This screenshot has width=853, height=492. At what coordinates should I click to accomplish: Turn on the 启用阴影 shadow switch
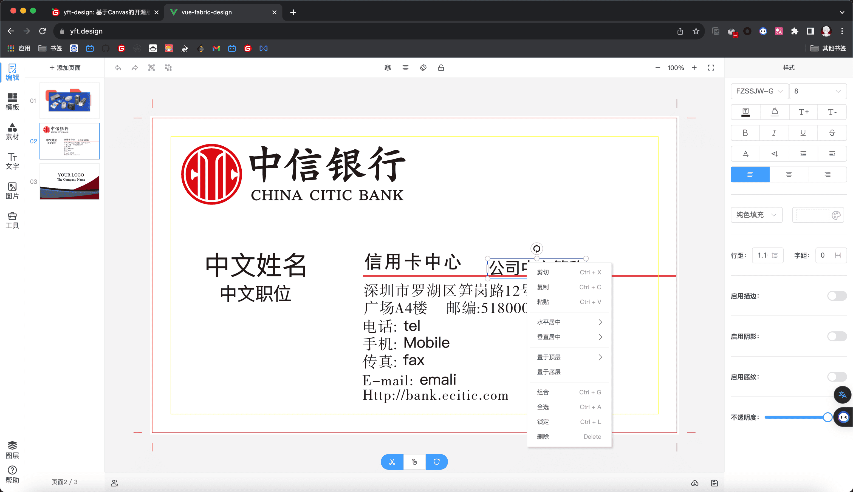[837, 336]
